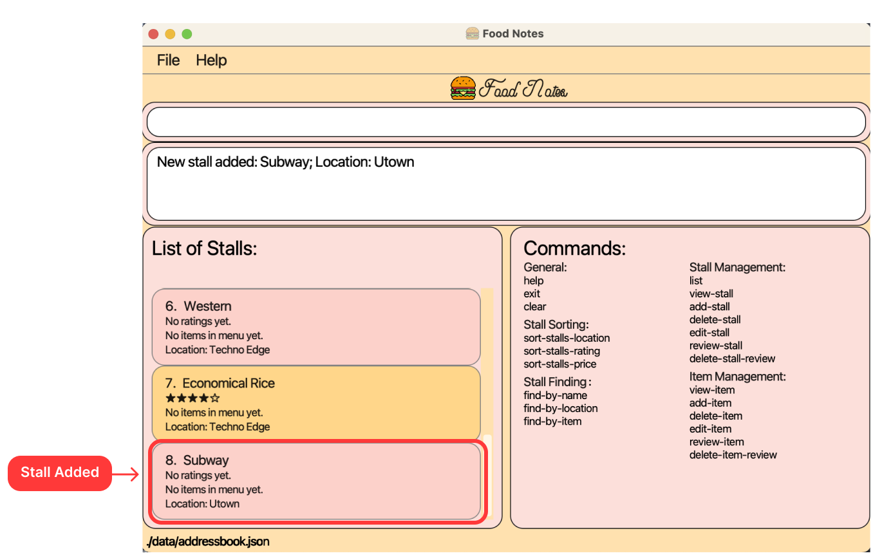
Task: Click 'review-item' command
Action: [x=717, y=441]
